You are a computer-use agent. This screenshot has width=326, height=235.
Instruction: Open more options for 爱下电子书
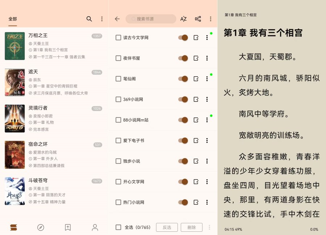(x=207, y=141)
